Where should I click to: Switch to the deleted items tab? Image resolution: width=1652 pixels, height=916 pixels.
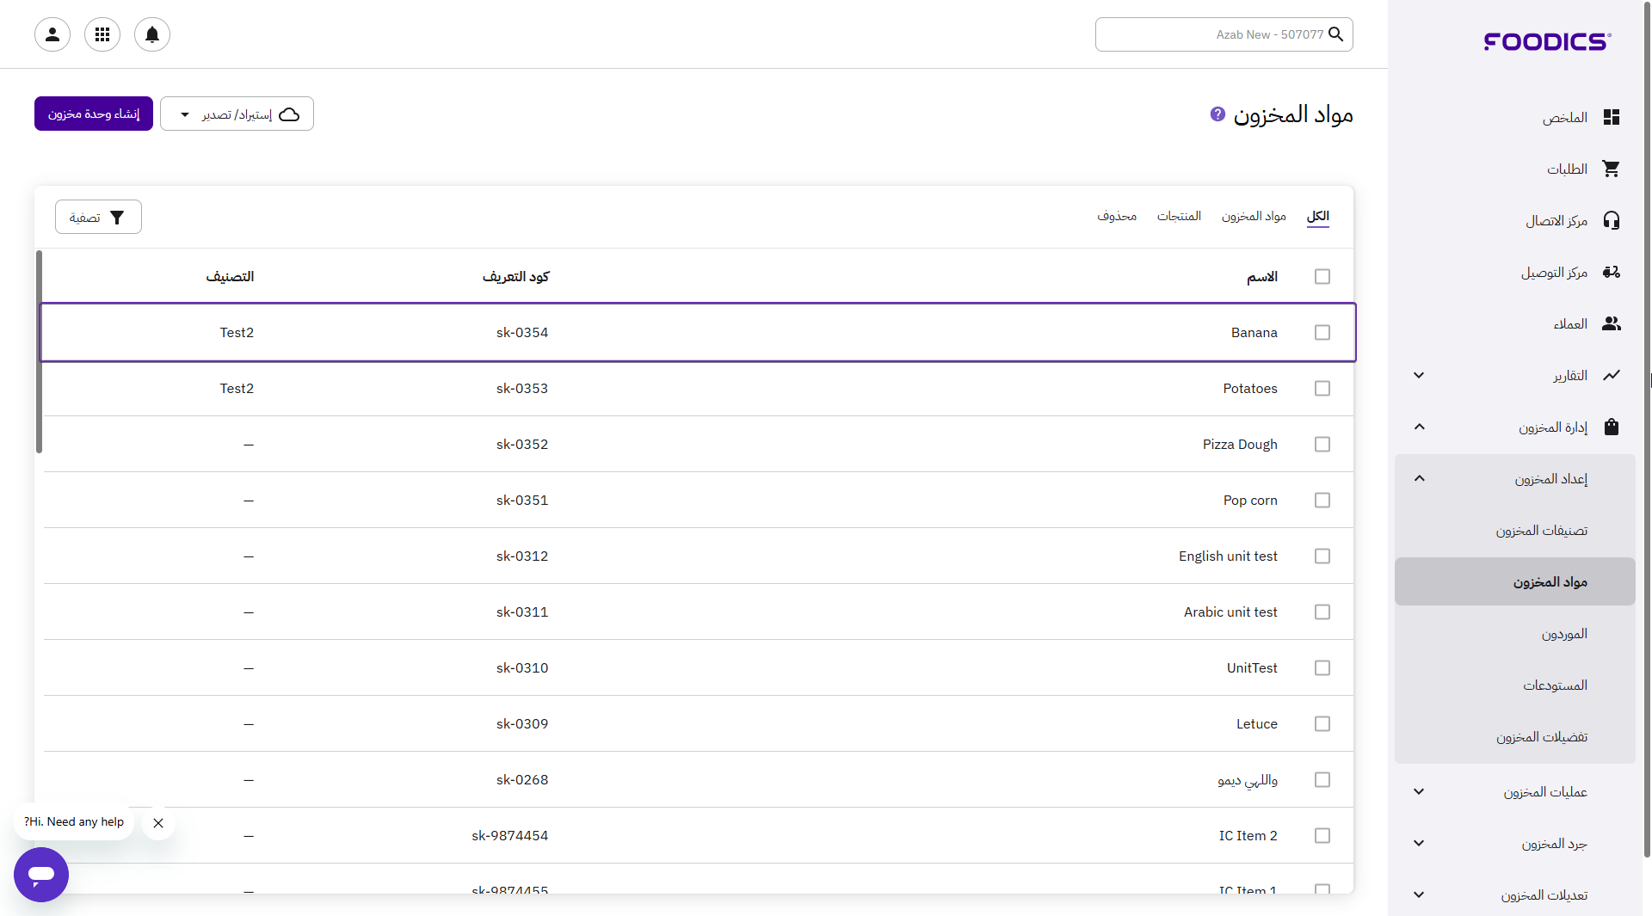pos(1116,216)
